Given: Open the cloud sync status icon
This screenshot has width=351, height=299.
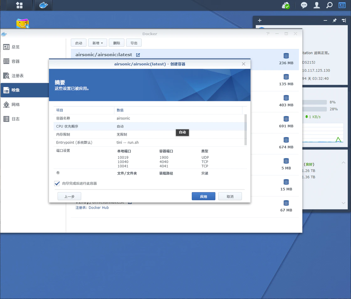Looking at the screenshot, I should pos(286,5).
